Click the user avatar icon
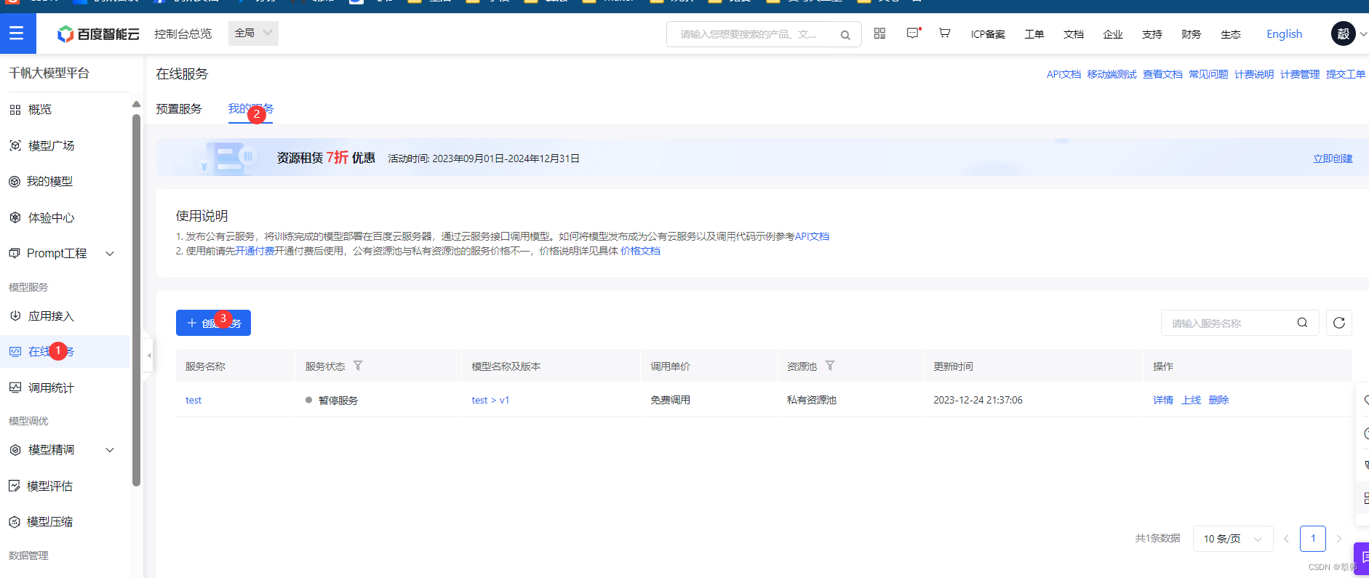This screenshot has width=1369, height=578. coord(1343,33)
